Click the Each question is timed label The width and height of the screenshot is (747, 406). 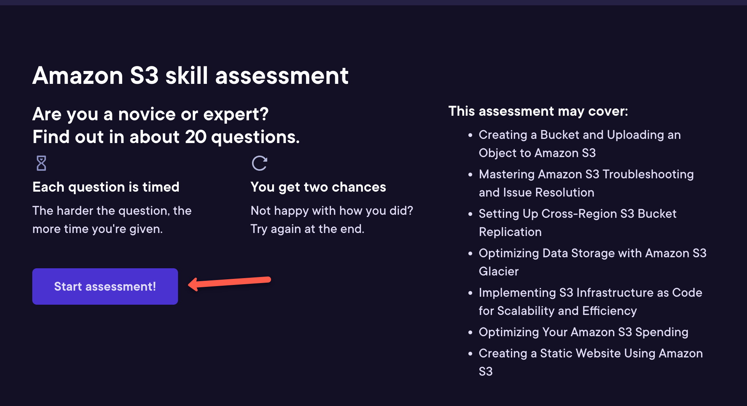pyautogui.click(x=106, y=187)
